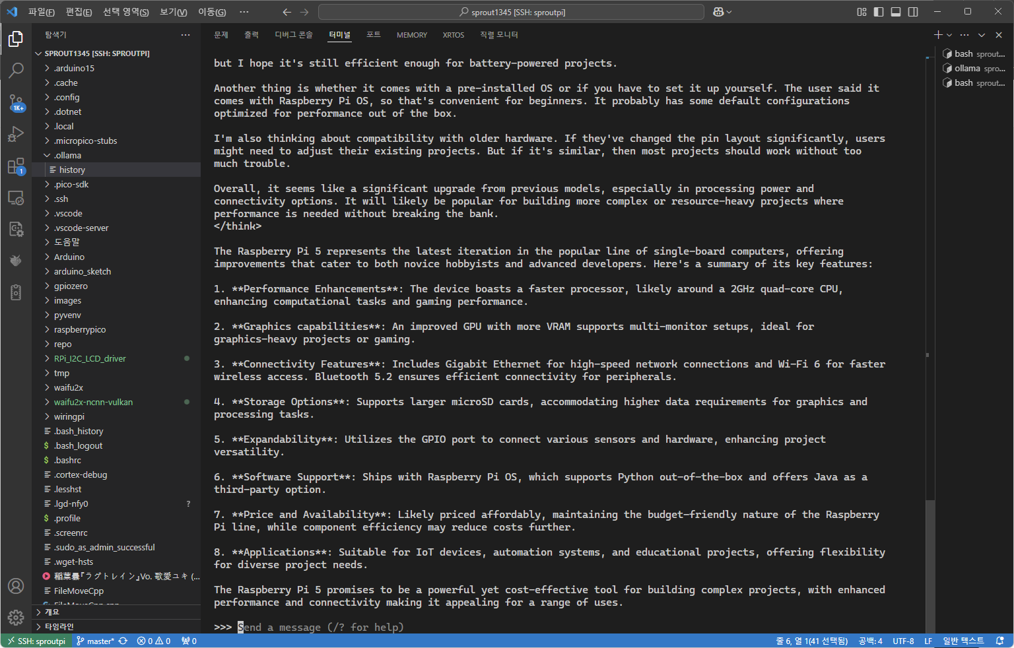Collapse the .ollama folder
This screenshot has height=648, width=1014.
pyautogui.click(x=116, y=155)
